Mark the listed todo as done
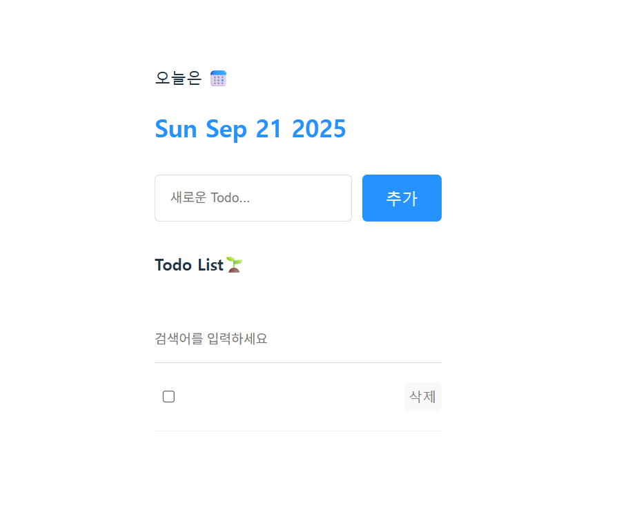Screen dimensions: 637x530 pos(168,396)
